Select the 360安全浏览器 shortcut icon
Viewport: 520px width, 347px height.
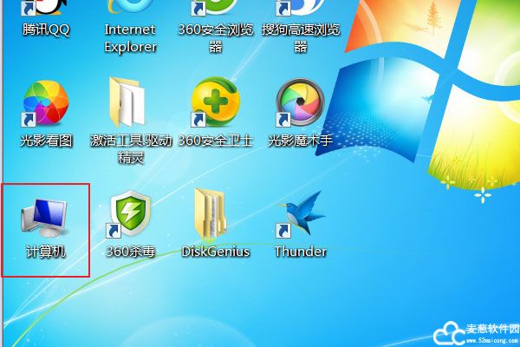coord(215,9)
